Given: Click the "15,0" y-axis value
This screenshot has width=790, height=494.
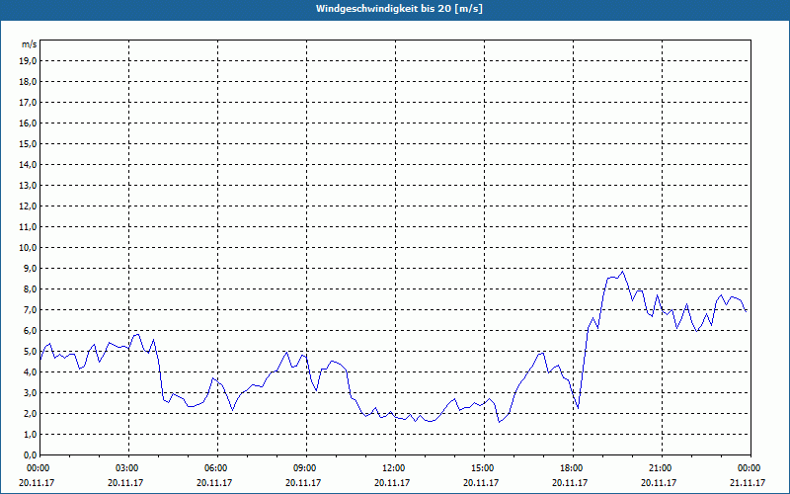Looking at the screenshot, I should pyautogui.click(x=28, y=143).
